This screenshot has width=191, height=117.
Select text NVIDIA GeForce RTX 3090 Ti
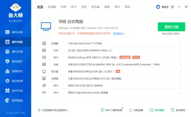(x=84, y=58)
